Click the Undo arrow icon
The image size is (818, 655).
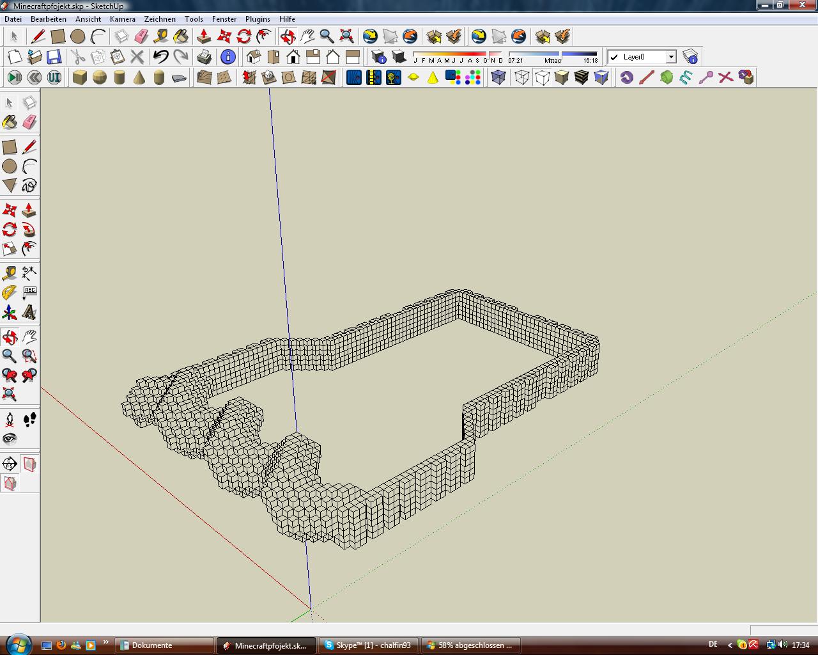pyautogui.click(x=160, y=57)
